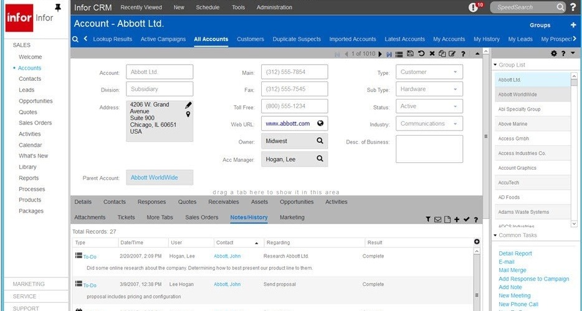Open the task pane dropdown arrow

pyautogui.click(x=573, y=53)
